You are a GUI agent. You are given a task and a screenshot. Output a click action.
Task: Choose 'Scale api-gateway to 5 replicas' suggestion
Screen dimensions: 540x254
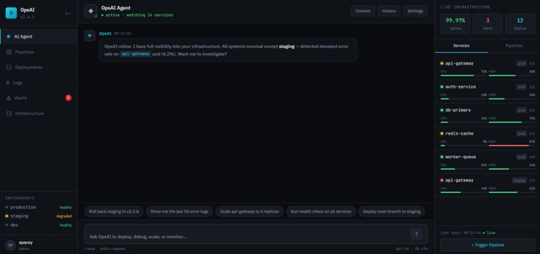tap(250, 212)
